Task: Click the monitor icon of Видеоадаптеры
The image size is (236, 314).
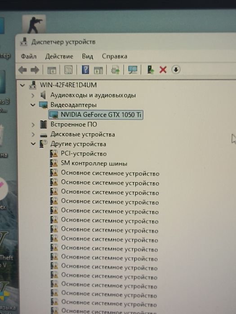Action: [x=43, y=105]
